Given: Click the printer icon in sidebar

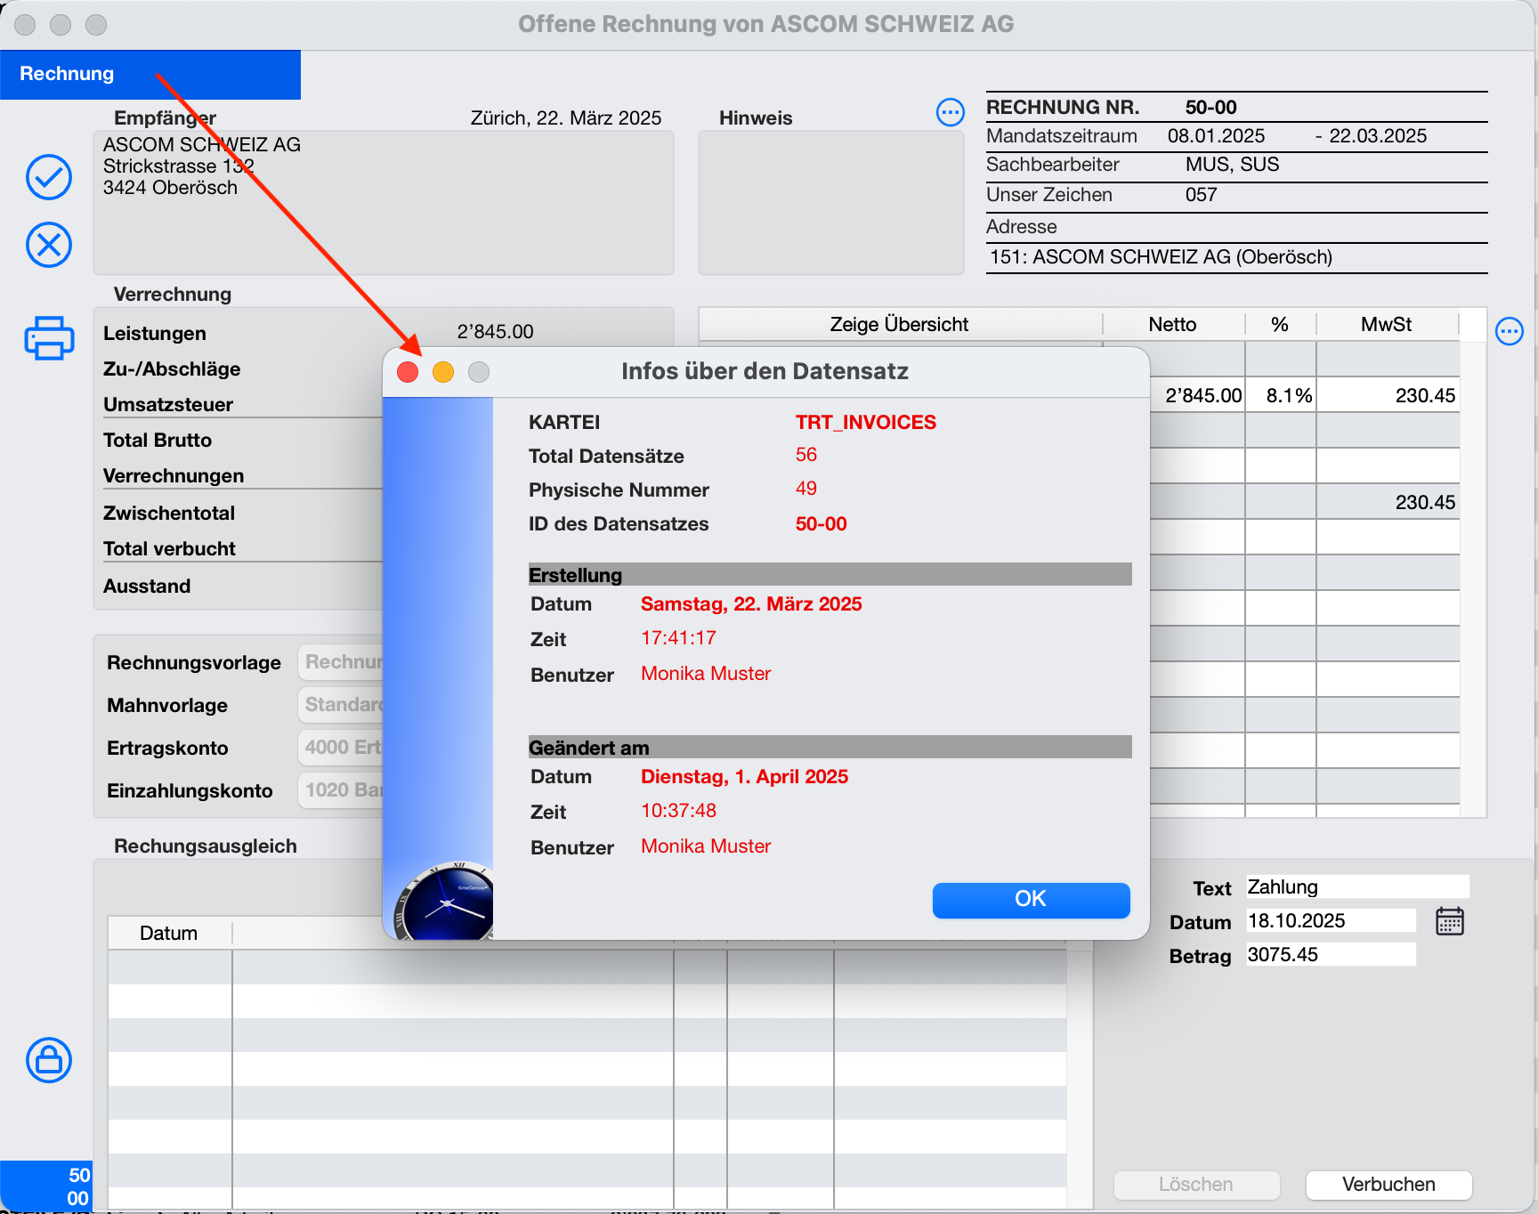Looking at the screenshot, I should tap(49, 337).
